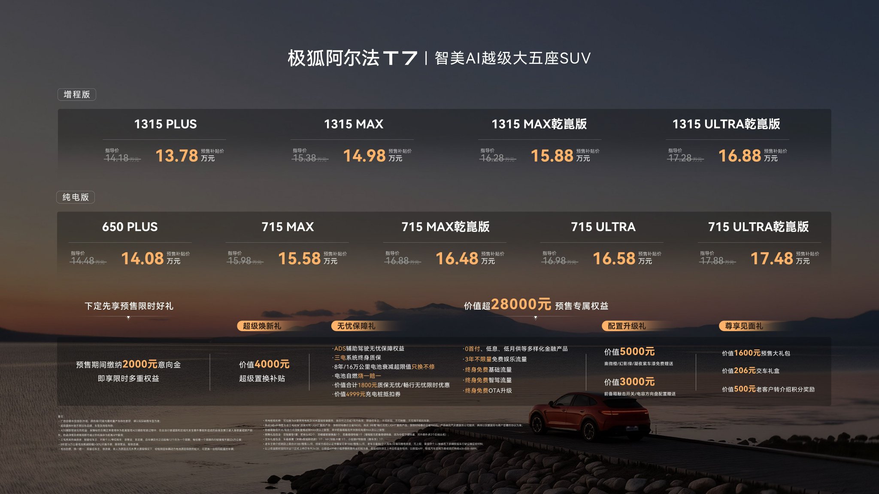Screen dimensions: 879x494
Task: Click the 14.08 pre-sale price
Action: [x=142, y=259]
